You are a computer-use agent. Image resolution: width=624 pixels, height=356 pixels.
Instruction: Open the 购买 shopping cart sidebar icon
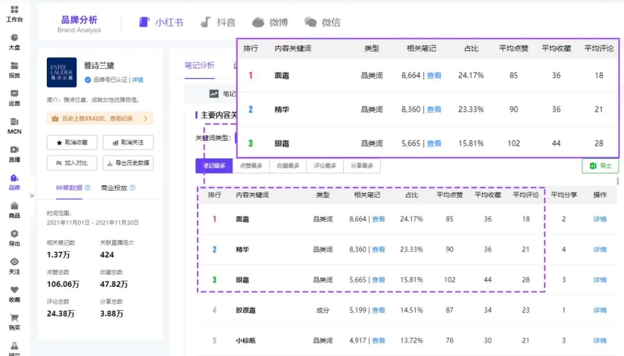pos(14,322)
